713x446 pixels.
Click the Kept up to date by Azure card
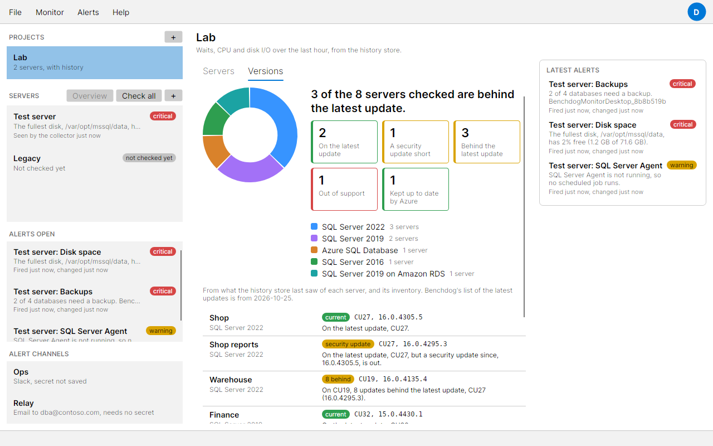[416, 190]
